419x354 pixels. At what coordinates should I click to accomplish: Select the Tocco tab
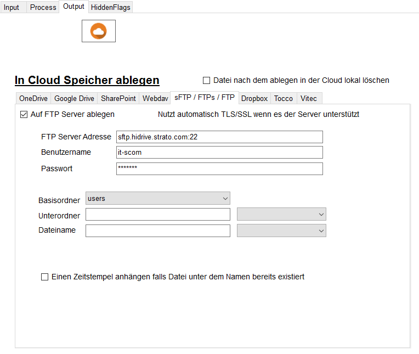(x=284, y=99)
